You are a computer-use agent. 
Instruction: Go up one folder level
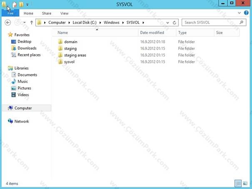pos(32,23)
